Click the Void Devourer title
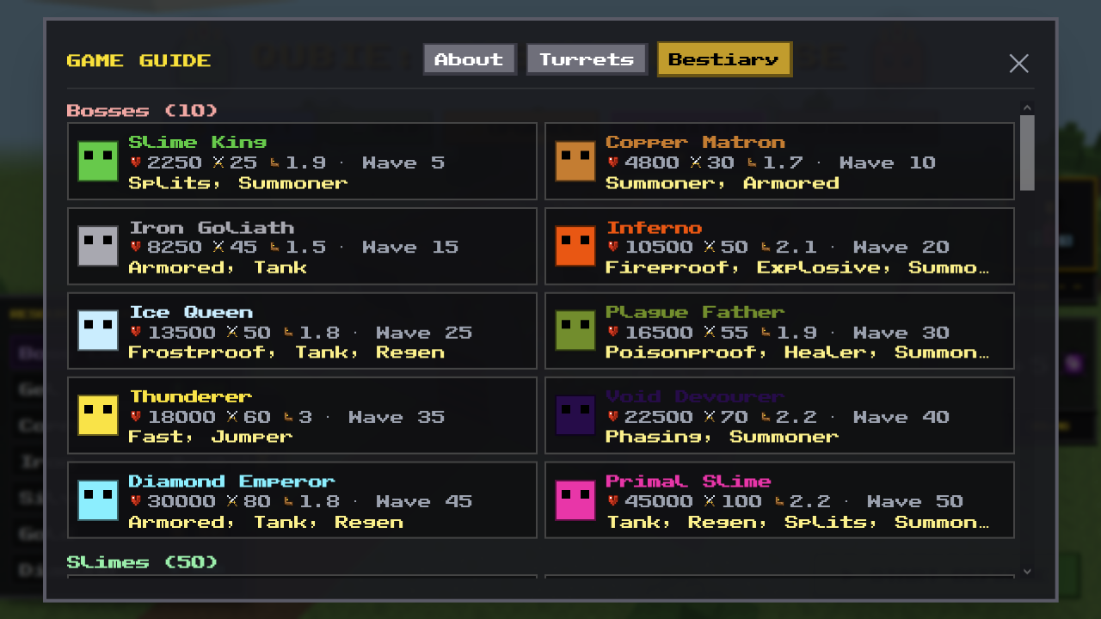This screenshot has width=1101, height=619. (x=695, y=396)
